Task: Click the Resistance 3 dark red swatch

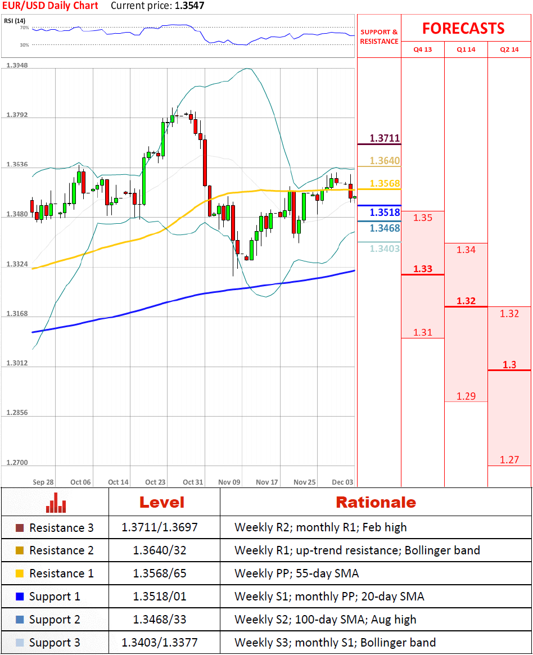Action: 20,528
